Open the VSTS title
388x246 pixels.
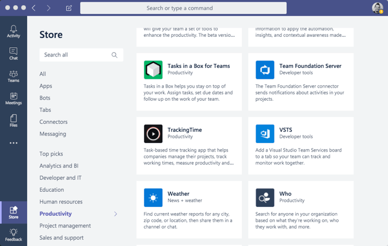coord(286,130)
